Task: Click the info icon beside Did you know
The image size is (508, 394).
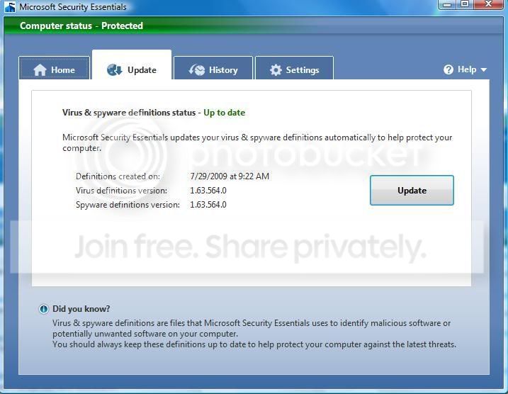Action: coord(43,309)
